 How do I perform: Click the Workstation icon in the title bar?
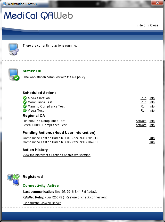click(x=4, y=4)
